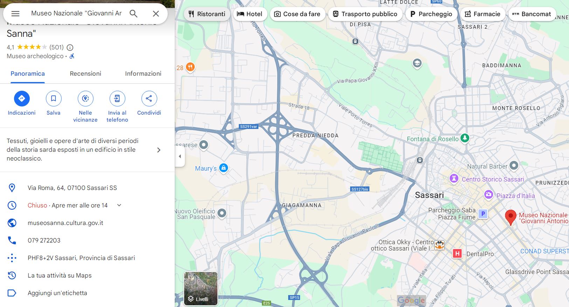Collapse the side panel arrow

point(180,156)
